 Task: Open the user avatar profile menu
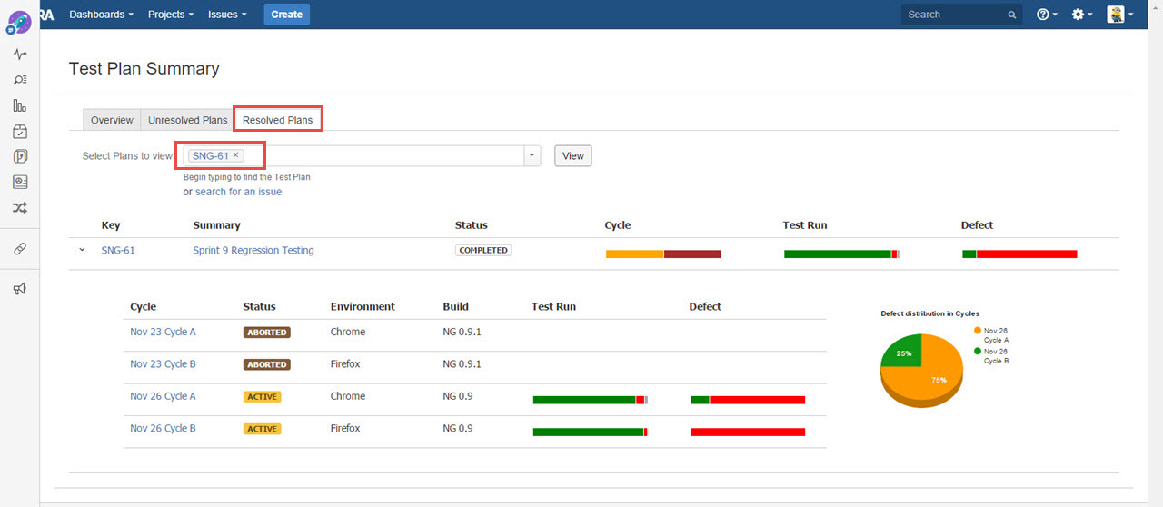tap(1120, 15)
